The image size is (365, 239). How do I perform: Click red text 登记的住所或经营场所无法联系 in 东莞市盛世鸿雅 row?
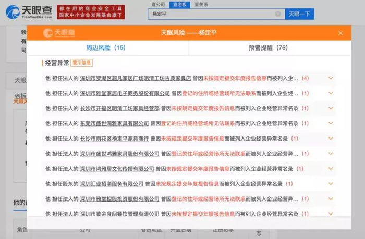[x=198, y=123]
